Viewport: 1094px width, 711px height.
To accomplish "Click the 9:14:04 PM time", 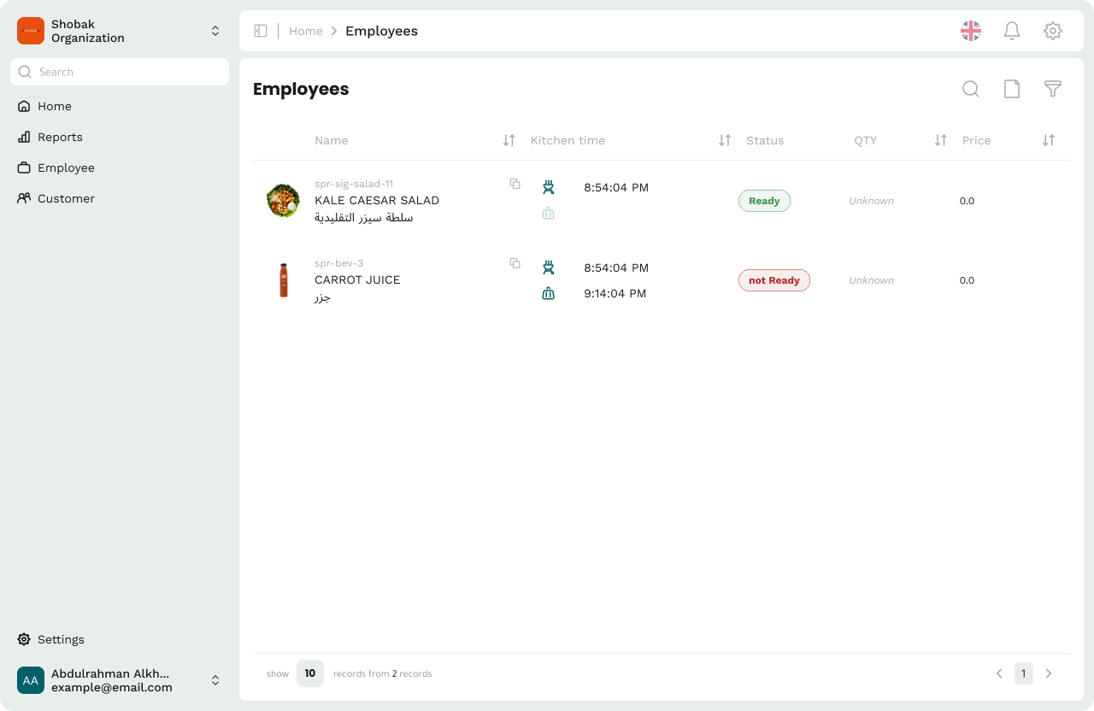I will [x=615, y=293].
